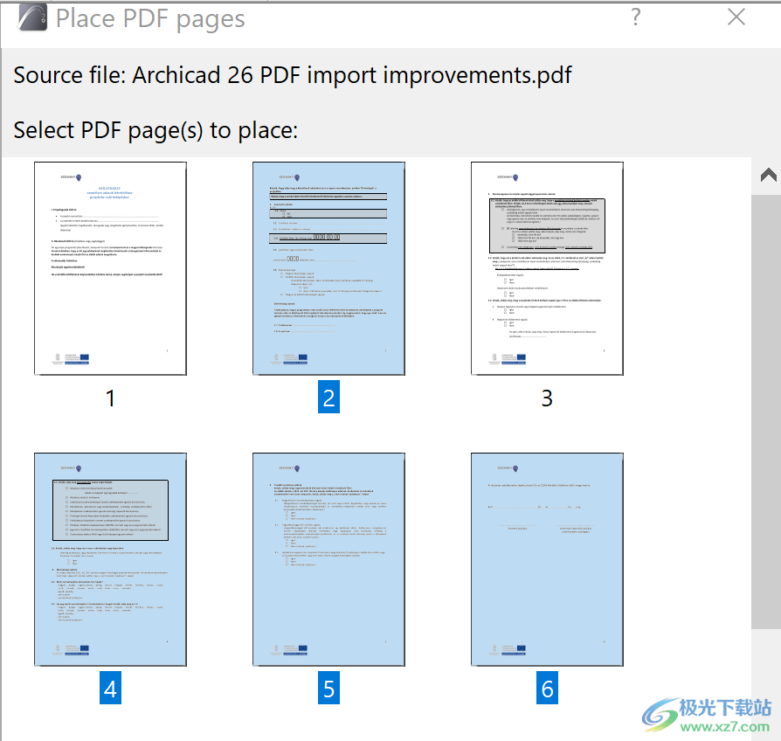The width and height of the screenshot is (781, 741).
Task: Click the Archicad application icon in title bar
Action: click(31, 17)
